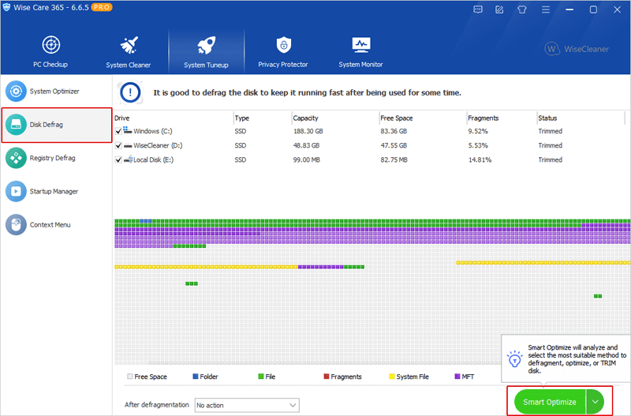Open Context Menu tool in sidebar
The width and height of the screenshot is (631, 416).
tap(56, 225)
